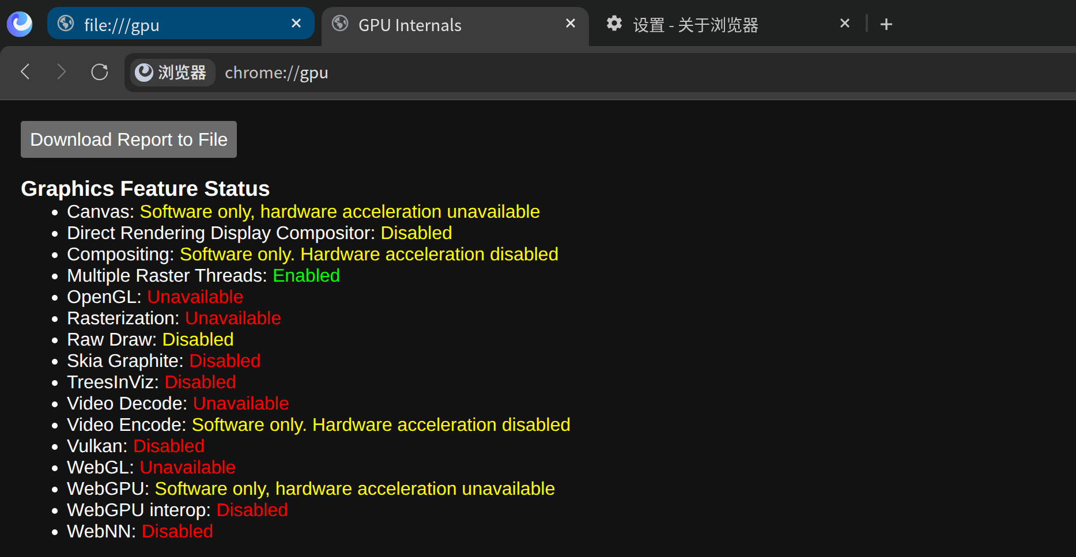1076x557 pixels.
Task: Click the Skia Graphite: Disabled row
Action: click(x=164, y=361)
